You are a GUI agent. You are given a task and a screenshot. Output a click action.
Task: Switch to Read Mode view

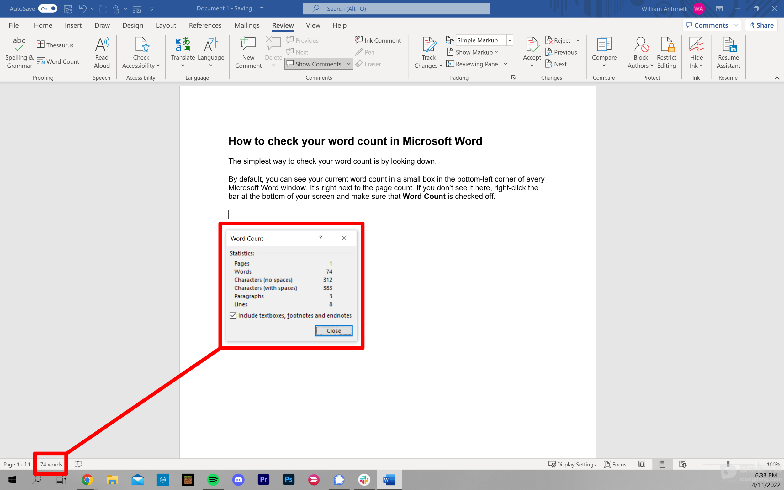[x=642, y=464]
